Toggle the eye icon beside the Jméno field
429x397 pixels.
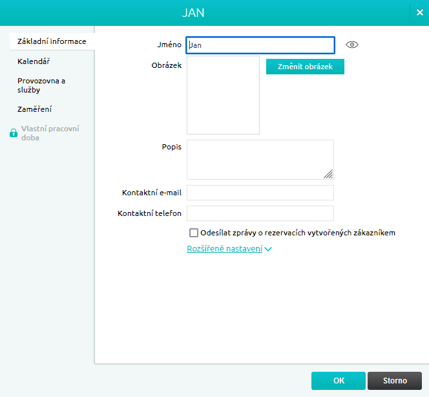click(x=352, y=45)
